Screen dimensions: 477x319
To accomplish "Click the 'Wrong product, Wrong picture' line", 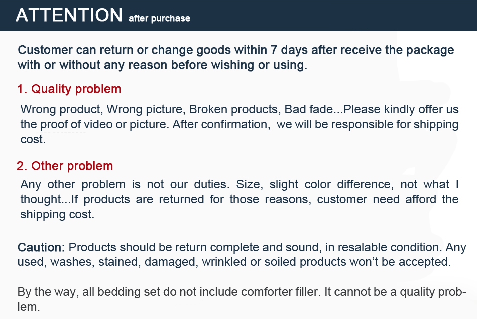I will (x=102, y=109).
